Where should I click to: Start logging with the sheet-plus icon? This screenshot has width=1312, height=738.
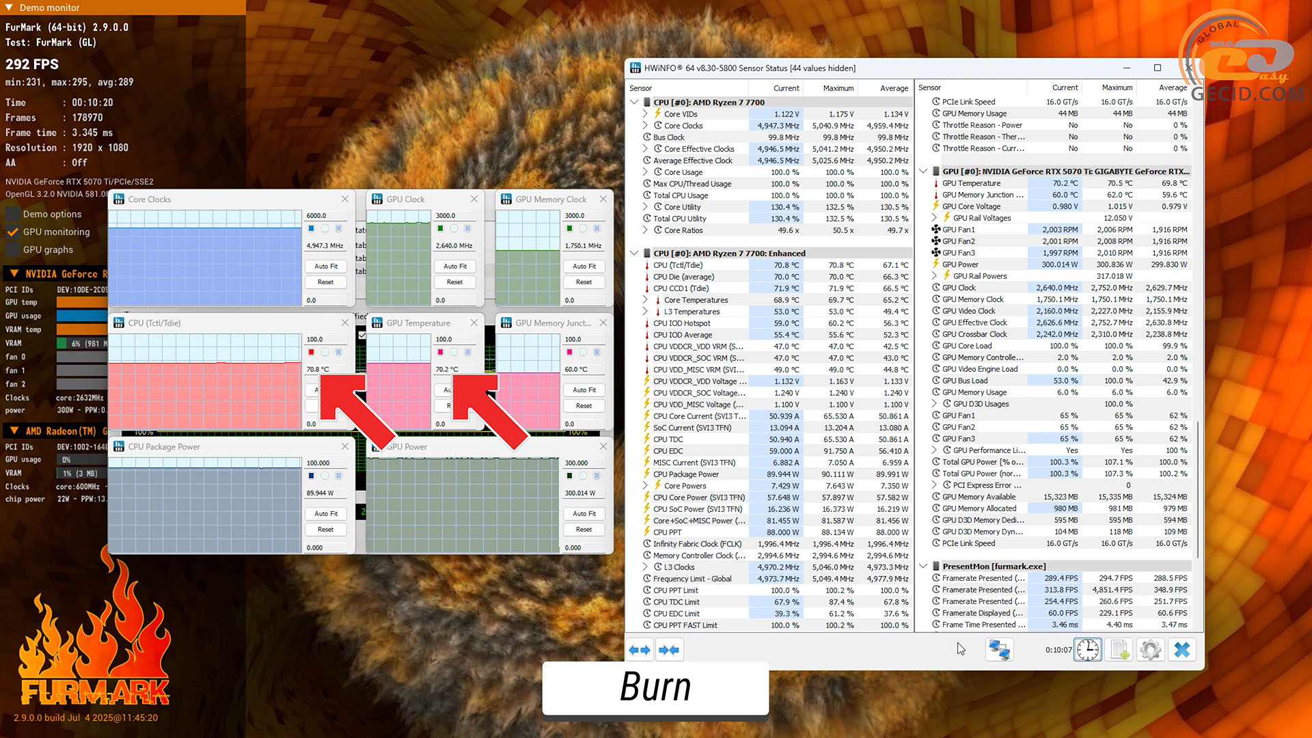tap(1119, 650)
